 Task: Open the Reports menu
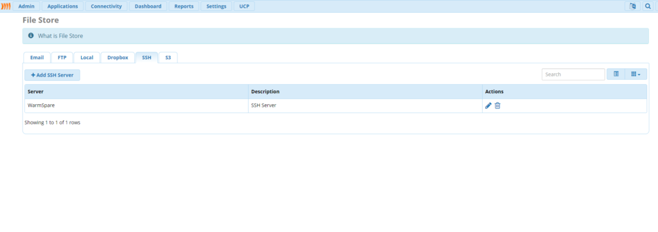tap(184, 6)
